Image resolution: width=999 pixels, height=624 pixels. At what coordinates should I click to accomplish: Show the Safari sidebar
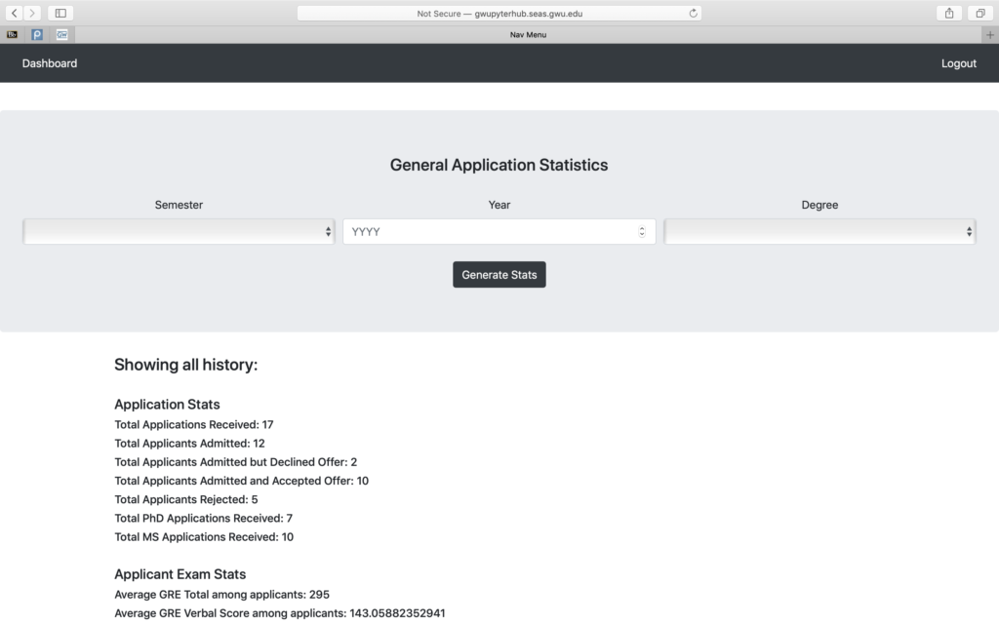point(60,13)
